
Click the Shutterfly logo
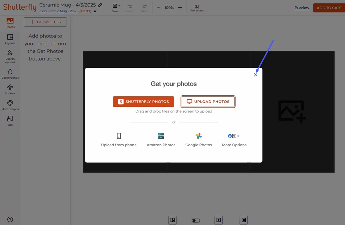(20, 7)
